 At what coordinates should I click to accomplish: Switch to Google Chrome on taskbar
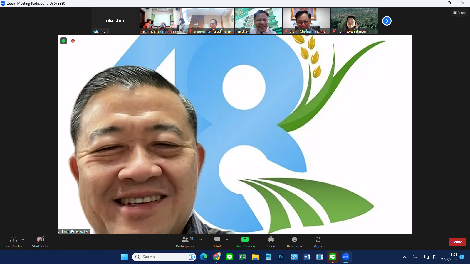[216, 257]
